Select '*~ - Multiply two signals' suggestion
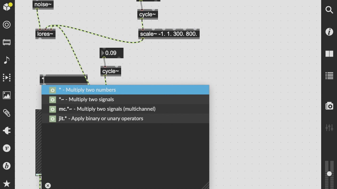The width and height of the screenshot is (337, 189). point(125,99)
